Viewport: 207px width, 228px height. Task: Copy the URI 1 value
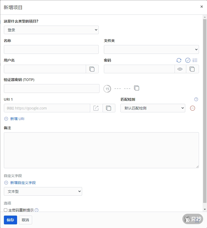click(x=109, y=108)
